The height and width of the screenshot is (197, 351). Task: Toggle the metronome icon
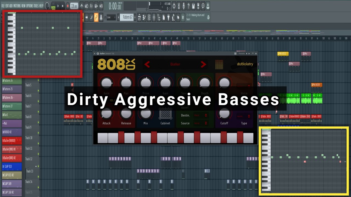[x=81, y=6]
